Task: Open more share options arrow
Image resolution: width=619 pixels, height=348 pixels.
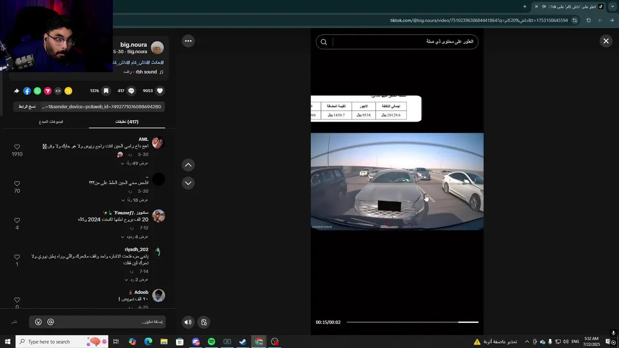Action: 16,91
